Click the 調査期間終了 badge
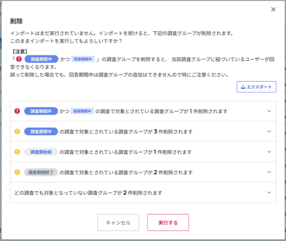 (41, 172)
